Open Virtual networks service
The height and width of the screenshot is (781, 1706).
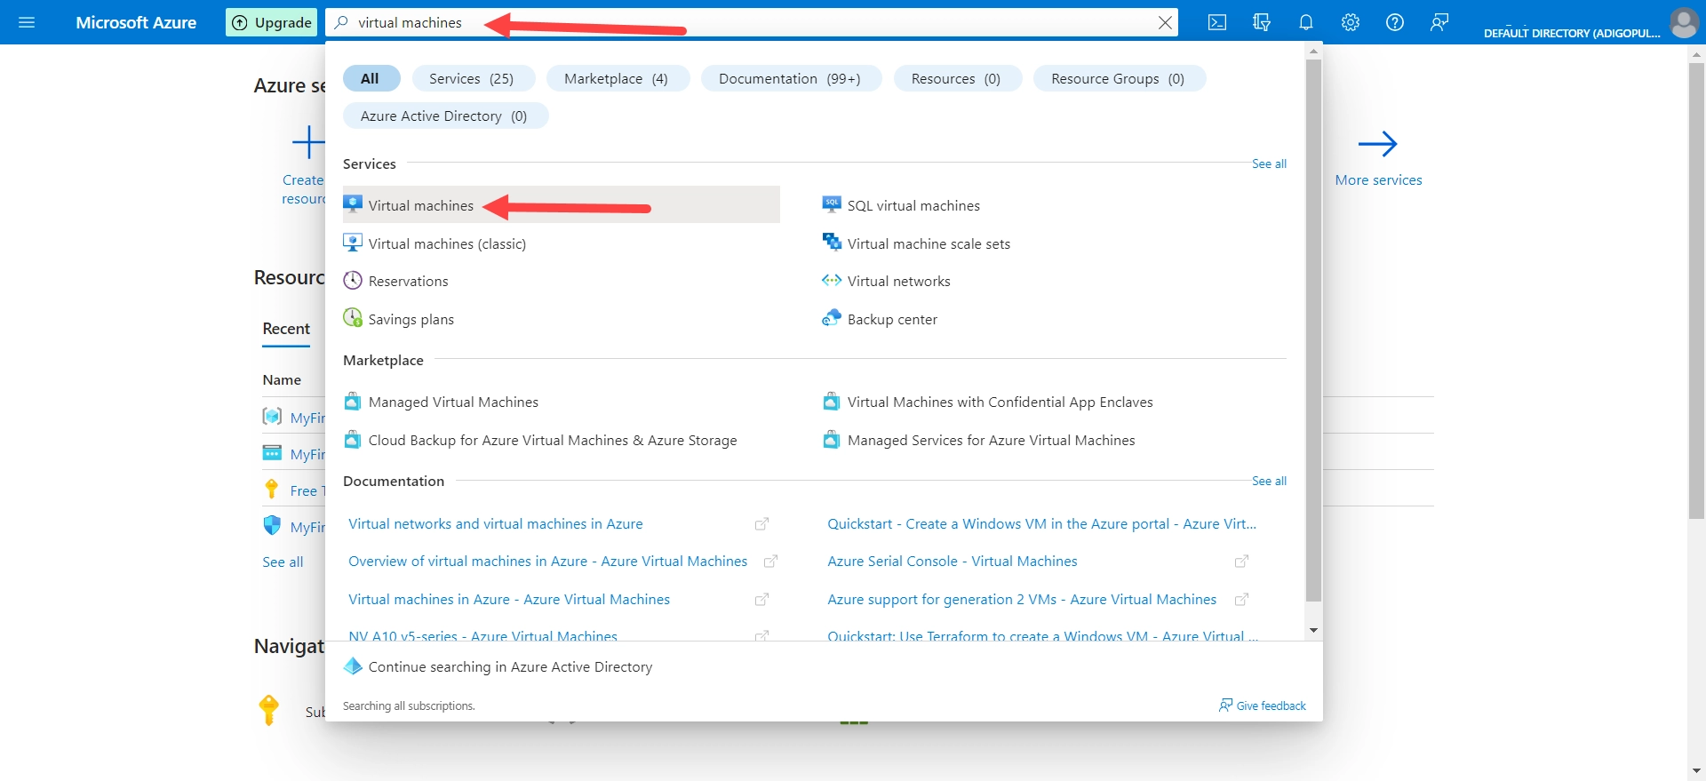click(x=898, y=281)
